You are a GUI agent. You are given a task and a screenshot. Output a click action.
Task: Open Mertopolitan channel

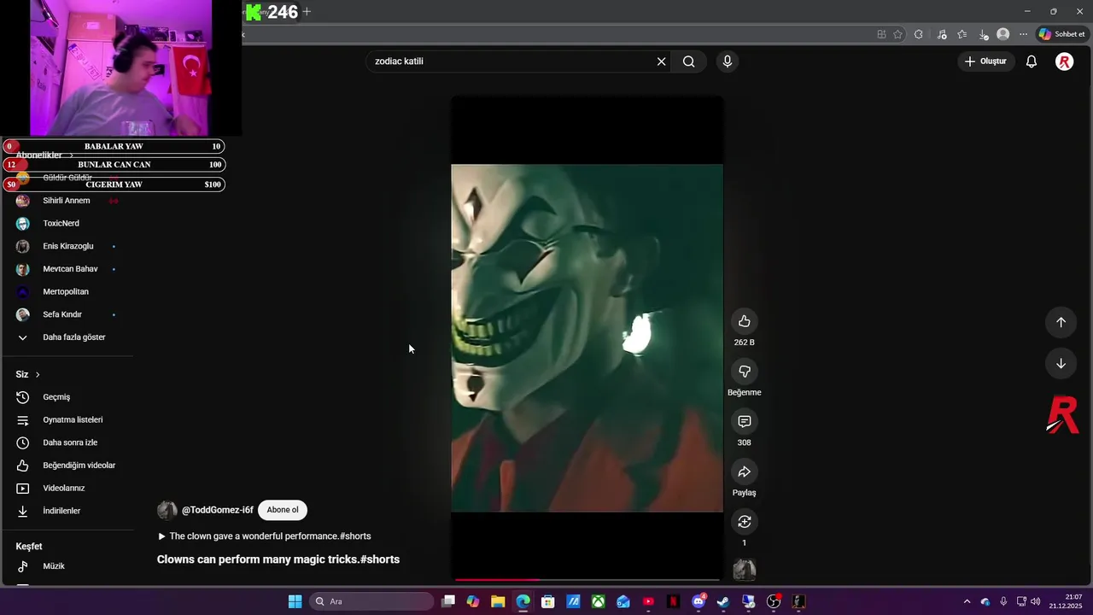tap(67, 292)
